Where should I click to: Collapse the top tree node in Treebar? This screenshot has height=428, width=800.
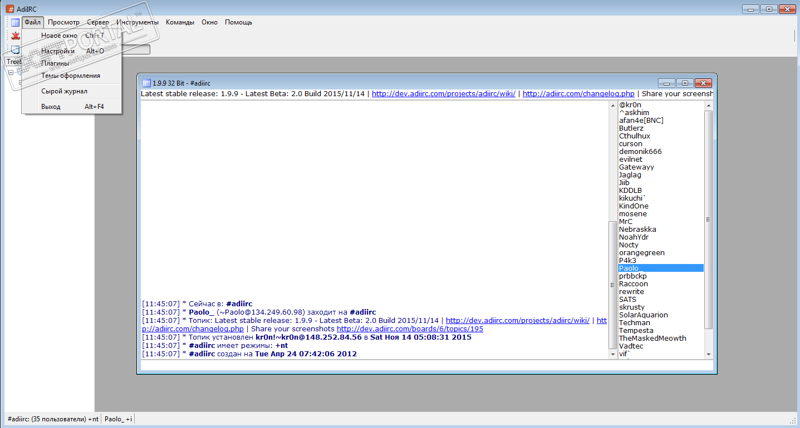pyautogui.click(x=10, y=72)
